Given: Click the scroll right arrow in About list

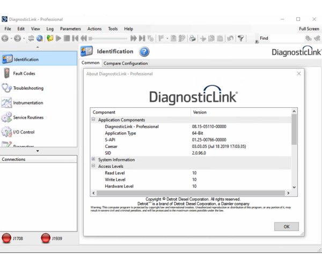Looking at the screenshot, I should tap(288, 193).
